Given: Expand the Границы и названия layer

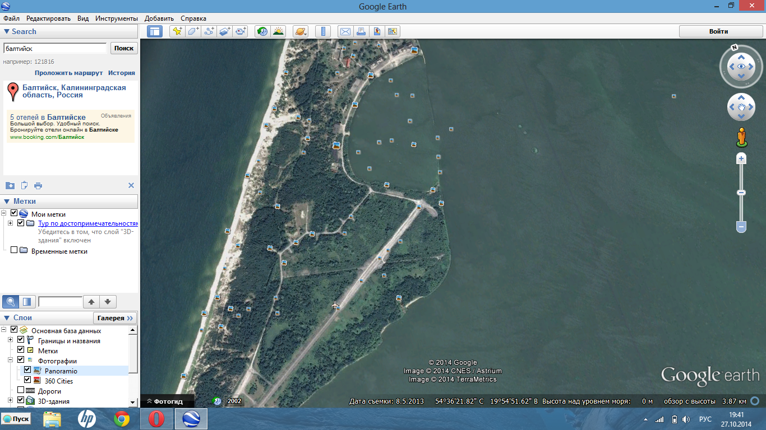Looking at the screenshot, I should tap(10, 340).
